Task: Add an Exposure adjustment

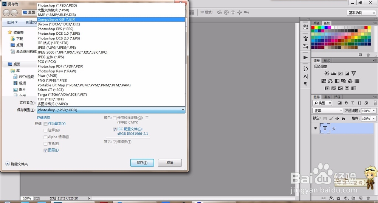Action: click(x=347, y=73)
